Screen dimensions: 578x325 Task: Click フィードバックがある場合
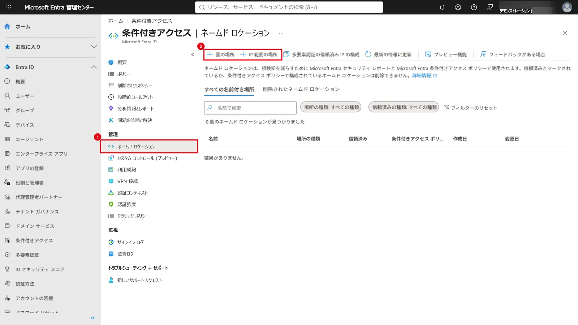coord(513,55)
